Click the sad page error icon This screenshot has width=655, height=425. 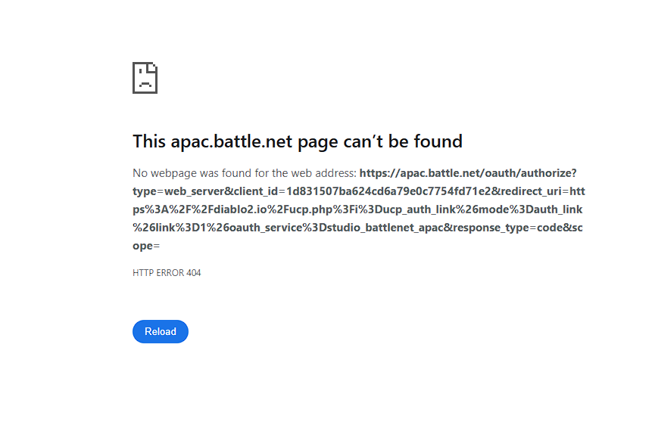[x=145, y=78]
